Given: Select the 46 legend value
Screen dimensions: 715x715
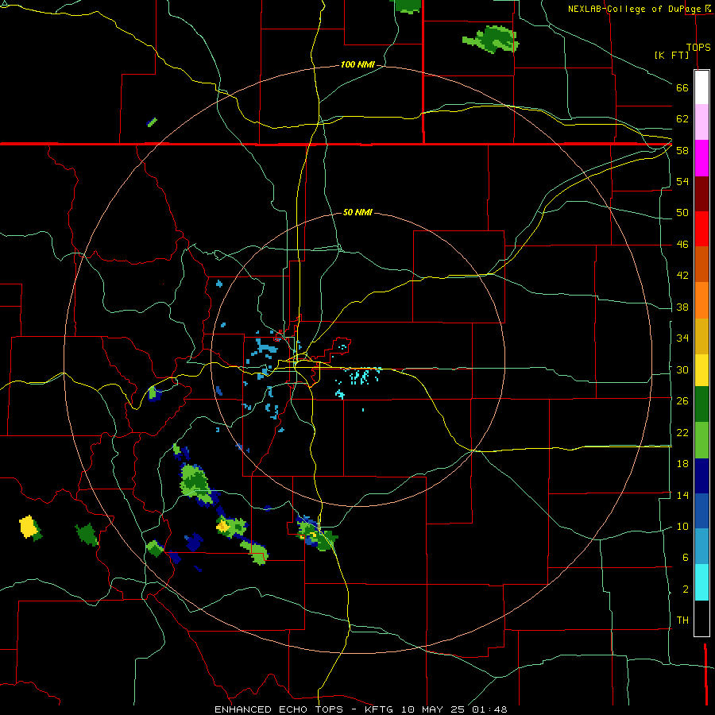Looking at the screenshot, I should tap(682, 244).
